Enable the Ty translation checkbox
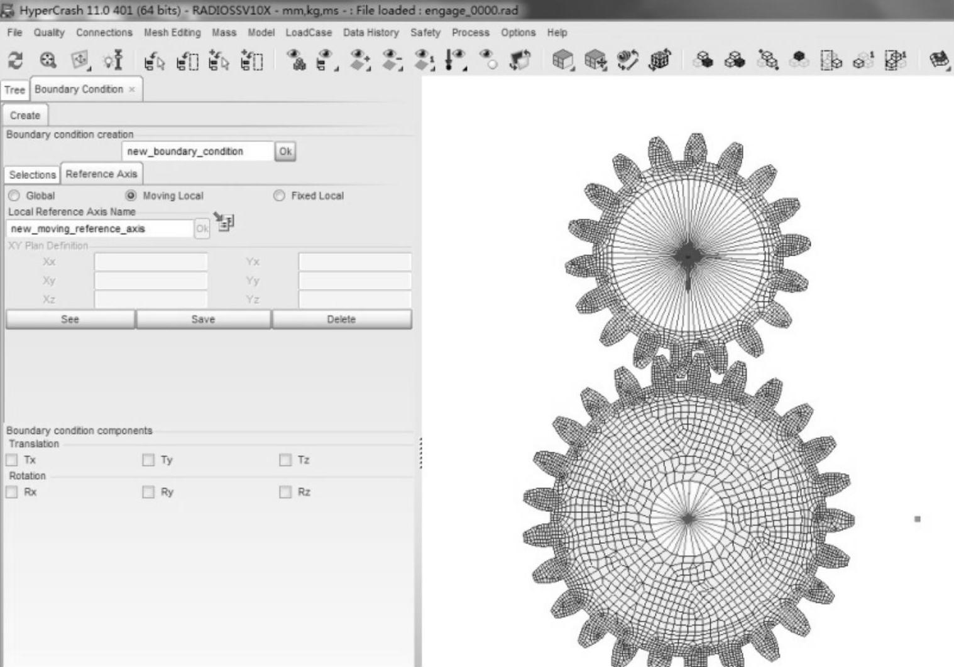This screenshot has height=667, width=954. pyautogui.click(x=148, y=460)
